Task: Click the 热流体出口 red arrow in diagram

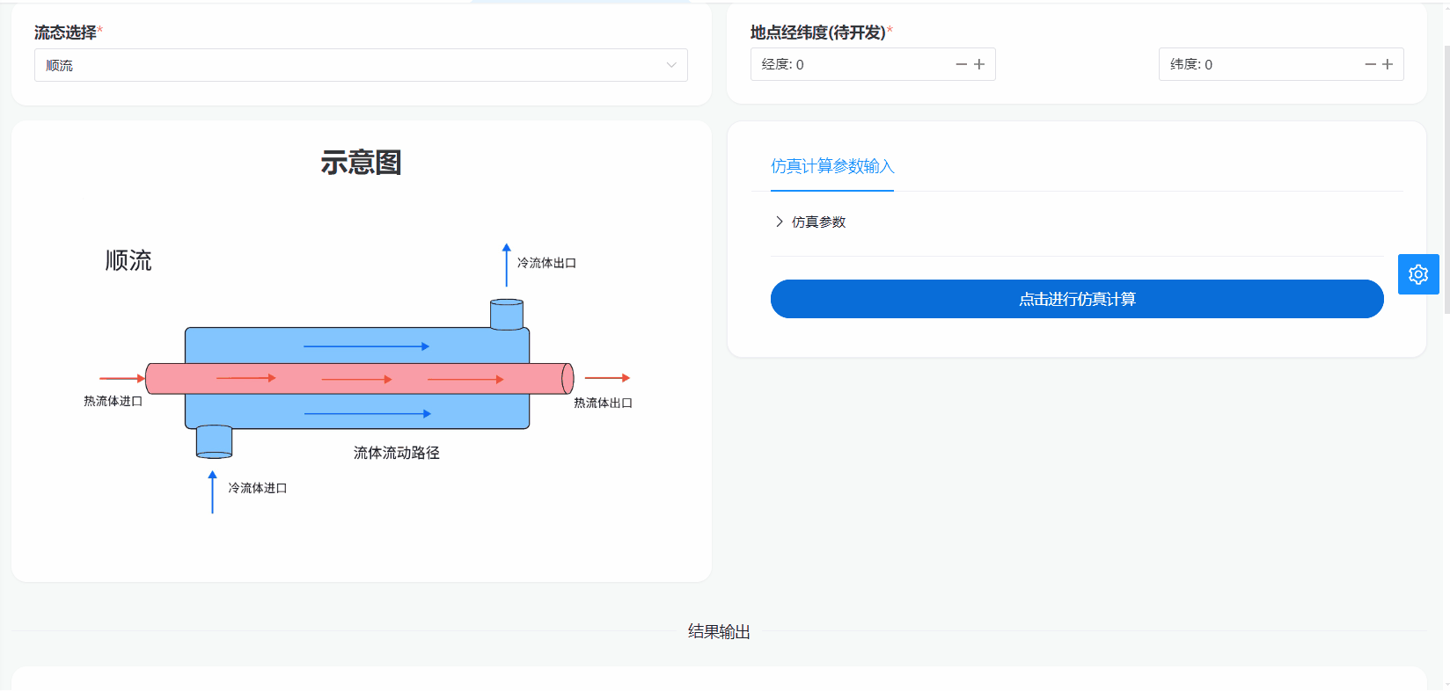Action: [x=607, y=378]
